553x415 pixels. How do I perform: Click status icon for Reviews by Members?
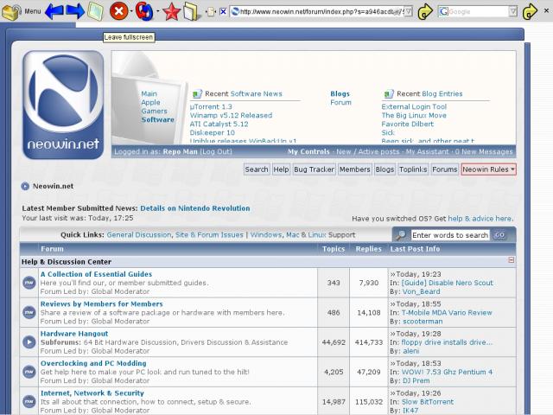click(x=29, y=312)
